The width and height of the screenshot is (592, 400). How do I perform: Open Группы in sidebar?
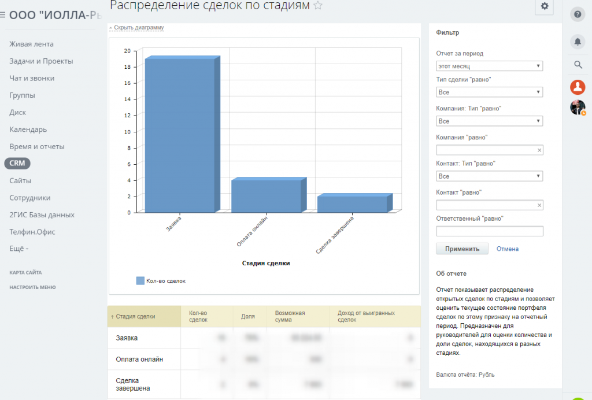(22, 95)
